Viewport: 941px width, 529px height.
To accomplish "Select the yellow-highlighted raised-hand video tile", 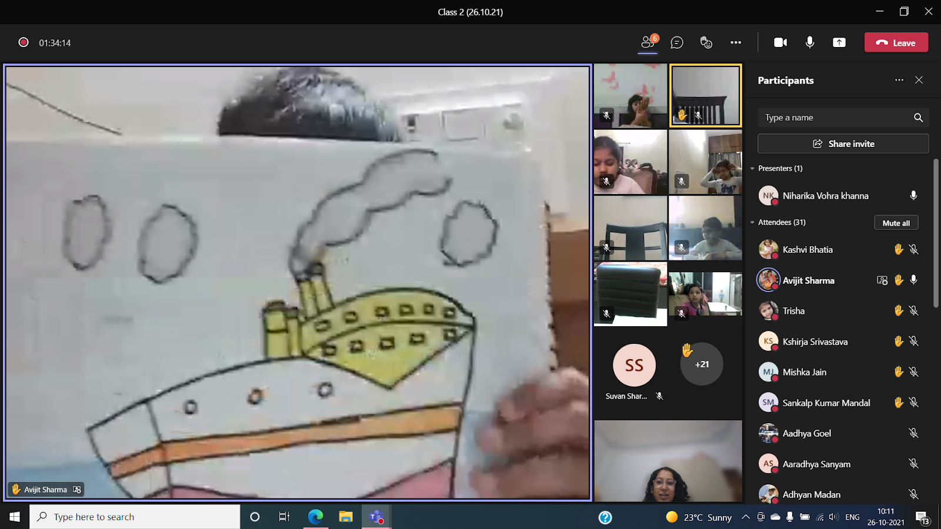I will click(706, 95).
